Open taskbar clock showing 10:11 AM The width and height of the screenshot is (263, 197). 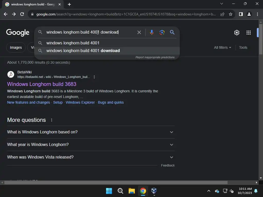[245, 191]
